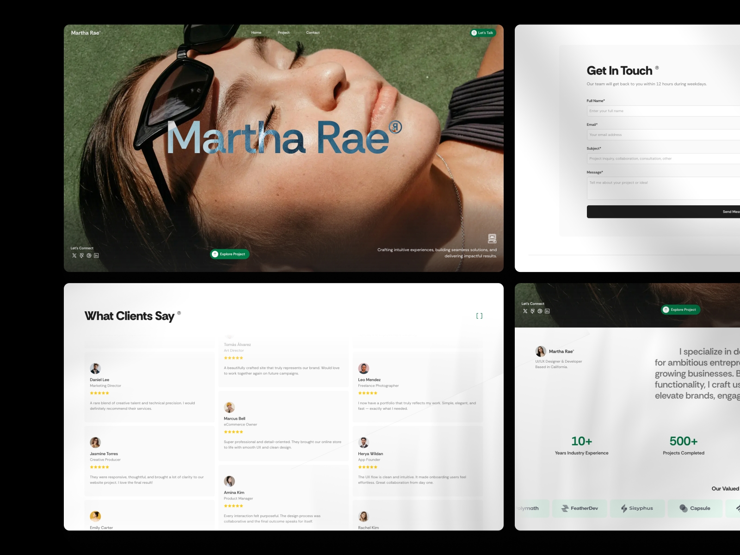Click X icon in the about panel
The height and width of the screenshot is (555, 740).
click(x=525, y=311)
